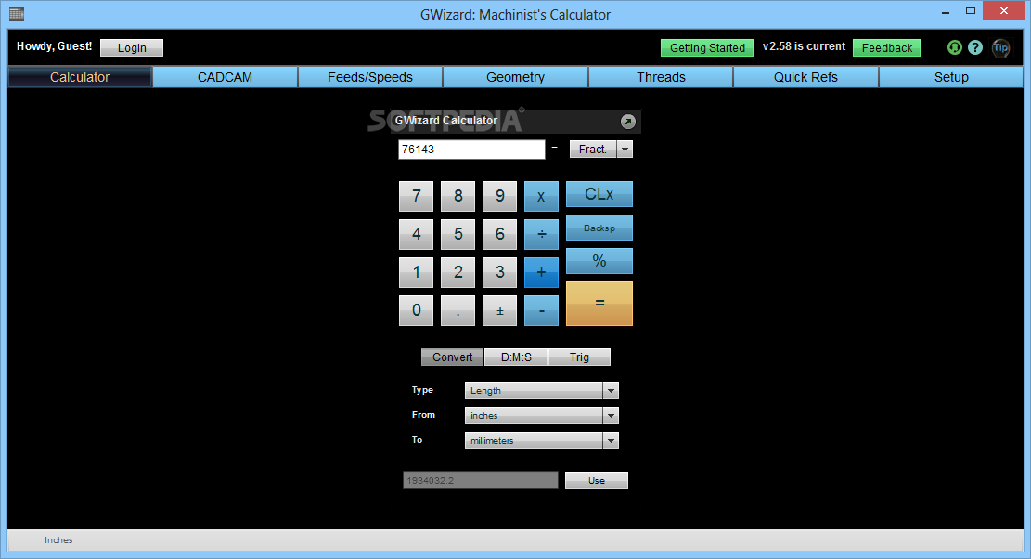Open help via the question mark icon

tap(975, 47)
